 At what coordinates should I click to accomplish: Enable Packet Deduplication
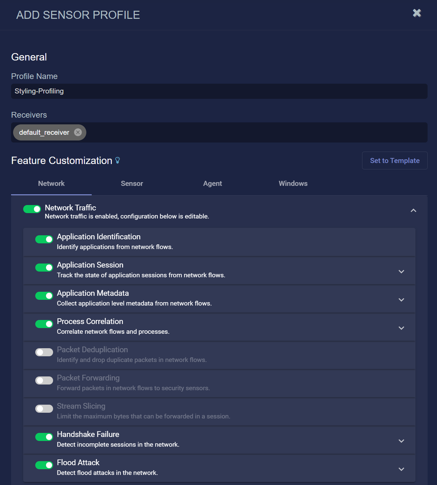pos(44,352)
